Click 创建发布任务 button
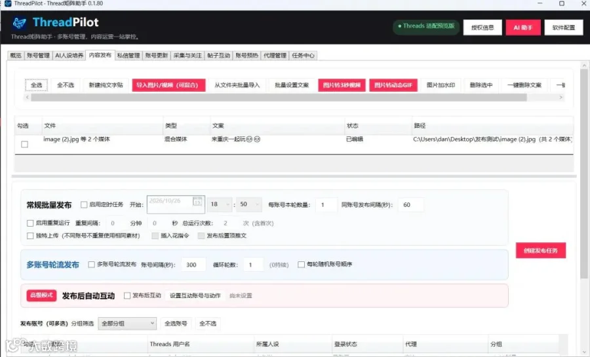Screen dimensions: 590x357 point(541,251)
